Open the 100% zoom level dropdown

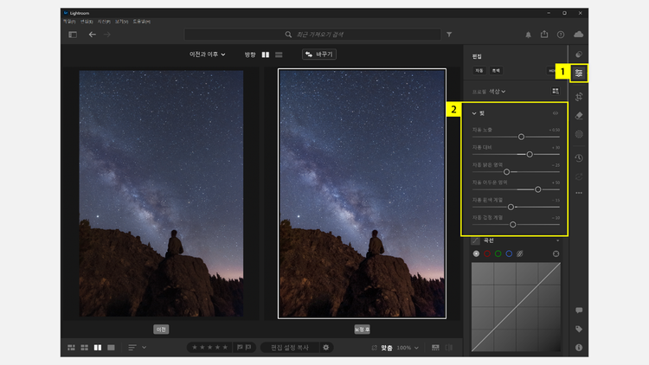[x=408, y=348]
